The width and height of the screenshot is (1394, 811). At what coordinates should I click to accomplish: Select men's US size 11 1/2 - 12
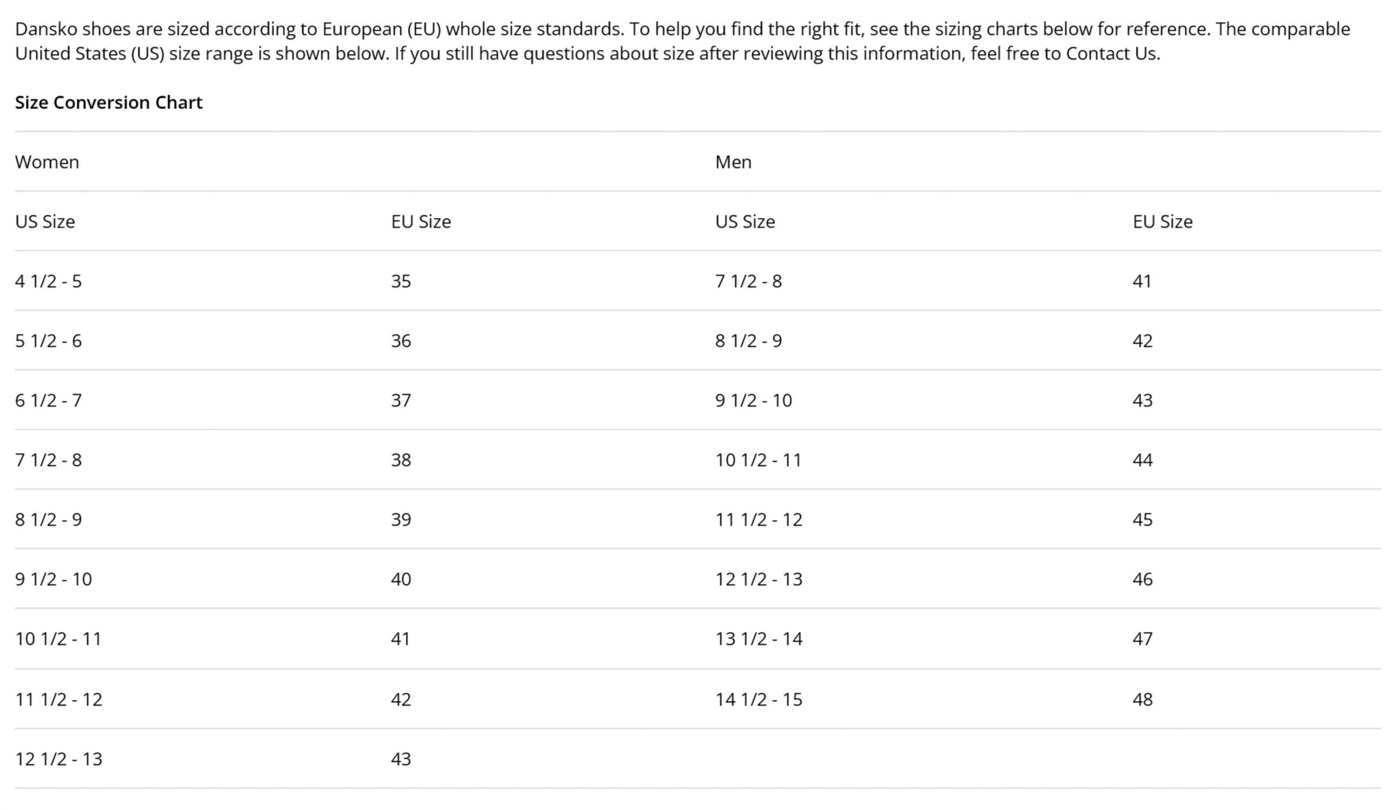pos(759,520)
